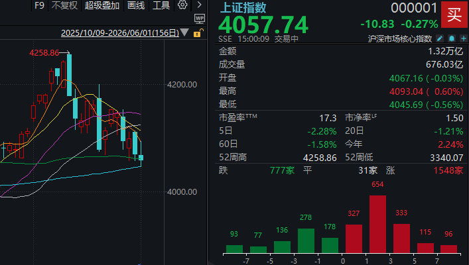The image size is (469, 265).
Task: Click the 4258.86 high price marker on chart
Action: coord(44,53)
